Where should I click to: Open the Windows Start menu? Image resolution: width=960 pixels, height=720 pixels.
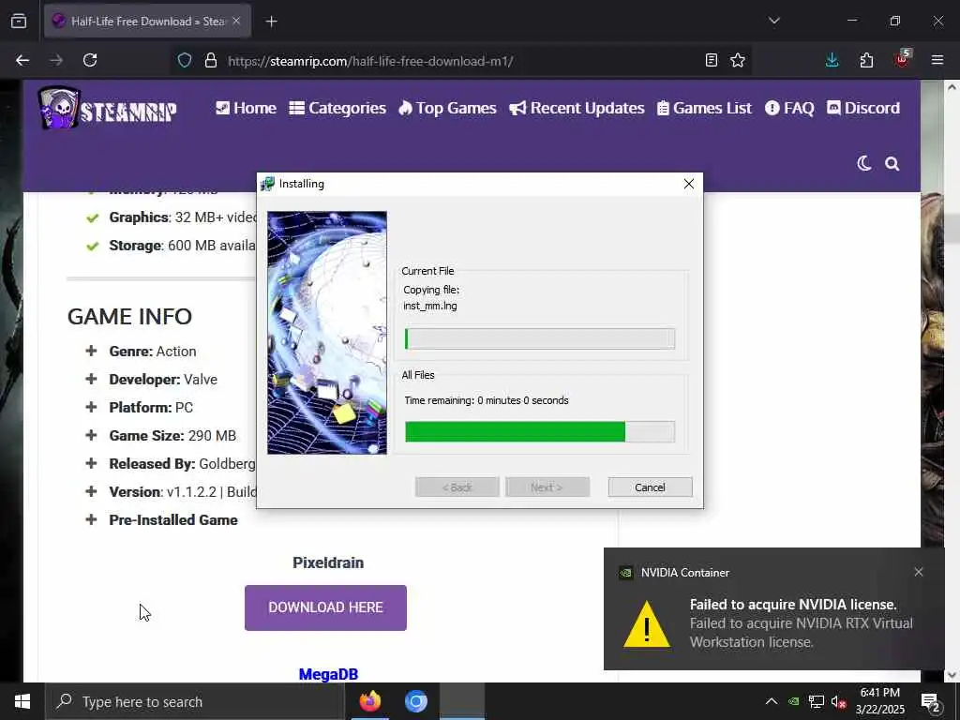22,701
